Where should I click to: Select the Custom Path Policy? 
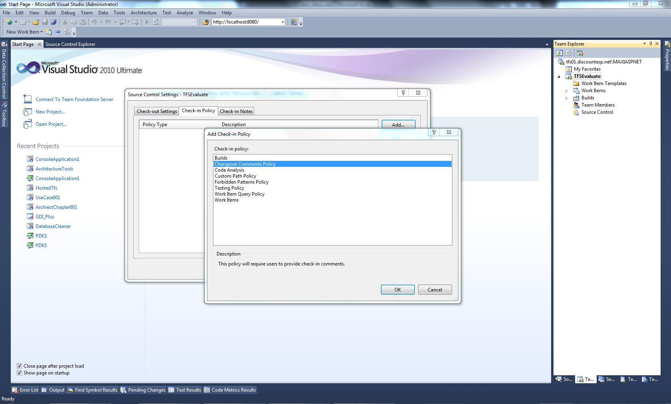pos(333,176)
